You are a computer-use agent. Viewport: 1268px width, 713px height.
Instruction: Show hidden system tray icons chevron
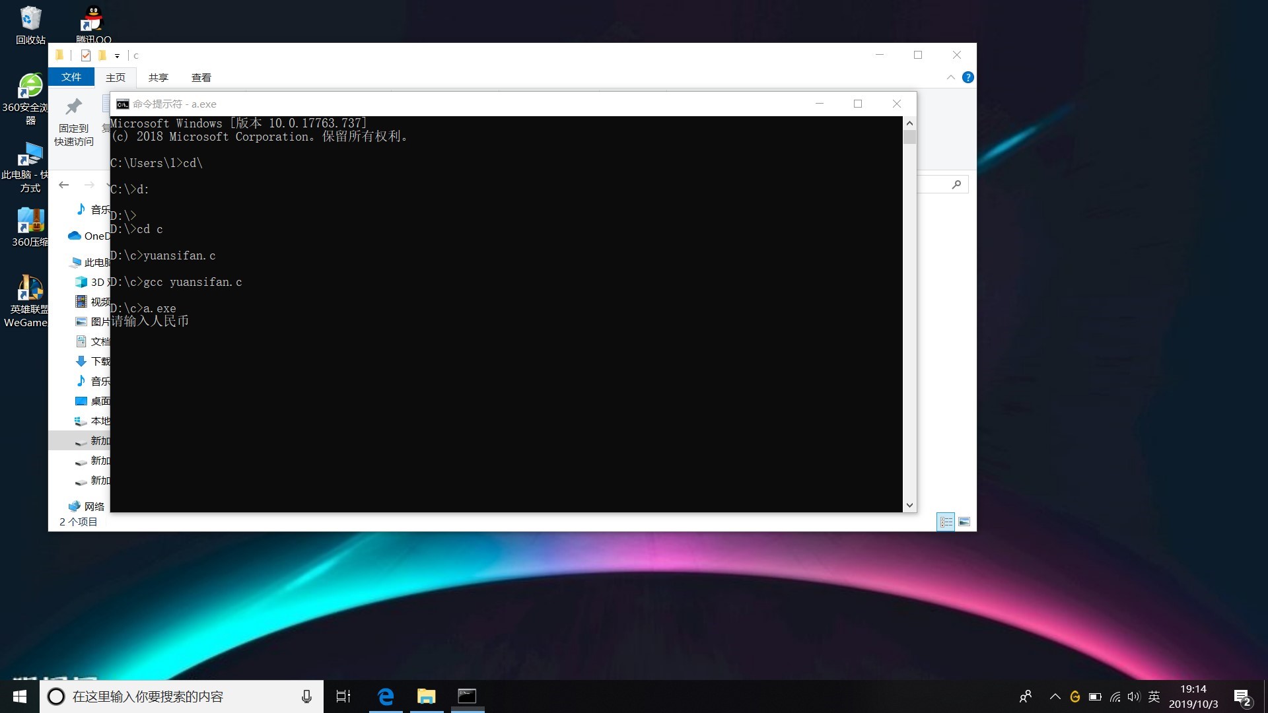click(x=1055, y=696)
